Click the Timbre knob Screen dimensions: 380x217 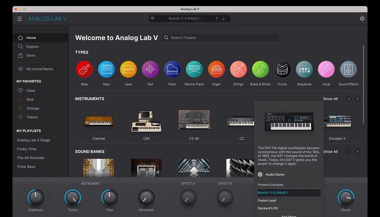coord(73,197)
